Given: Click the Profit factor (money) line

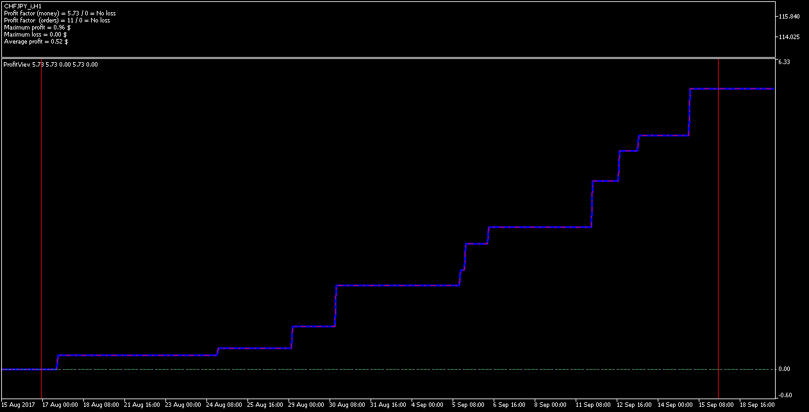Looking at the screenshot, I should point(60,13).
